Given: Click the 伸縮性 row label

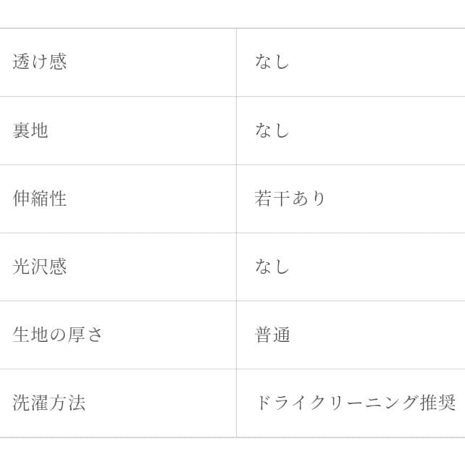Looking at the screenshot, I should pyautogui.click(x=40, y=198).
